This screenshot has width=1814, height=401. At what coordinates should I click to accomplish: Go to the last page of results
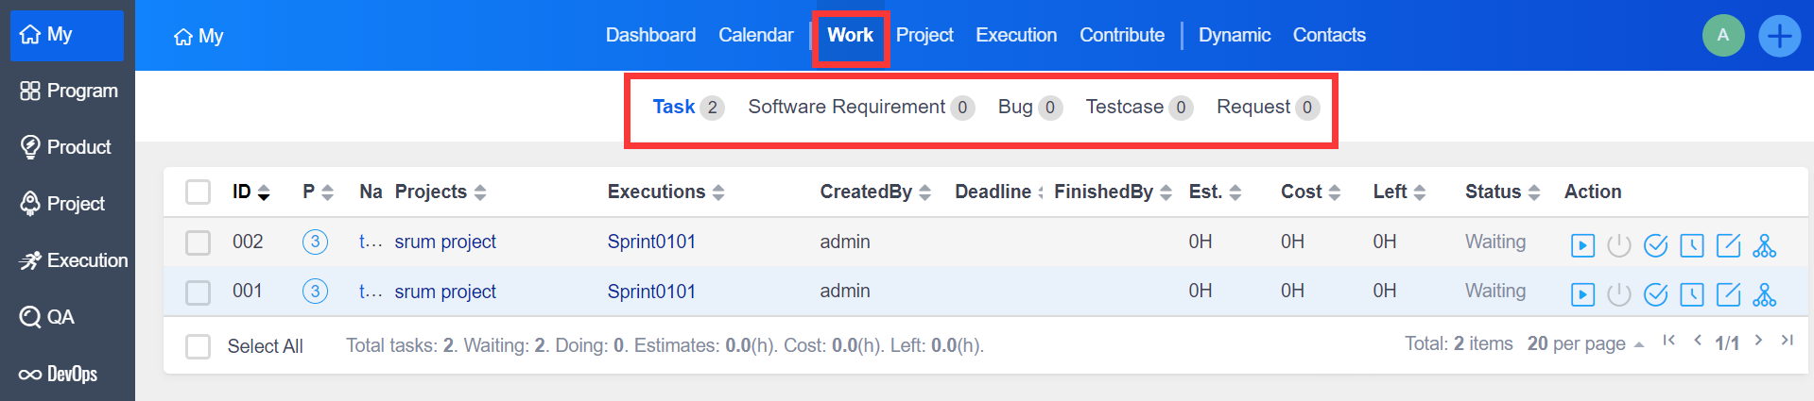point(1787,341)
